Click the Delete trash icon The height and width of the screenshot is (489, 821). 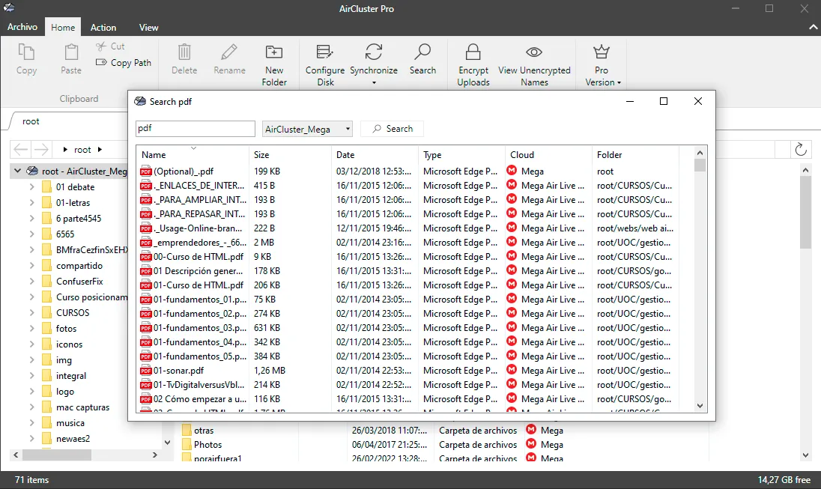[184, 52]
